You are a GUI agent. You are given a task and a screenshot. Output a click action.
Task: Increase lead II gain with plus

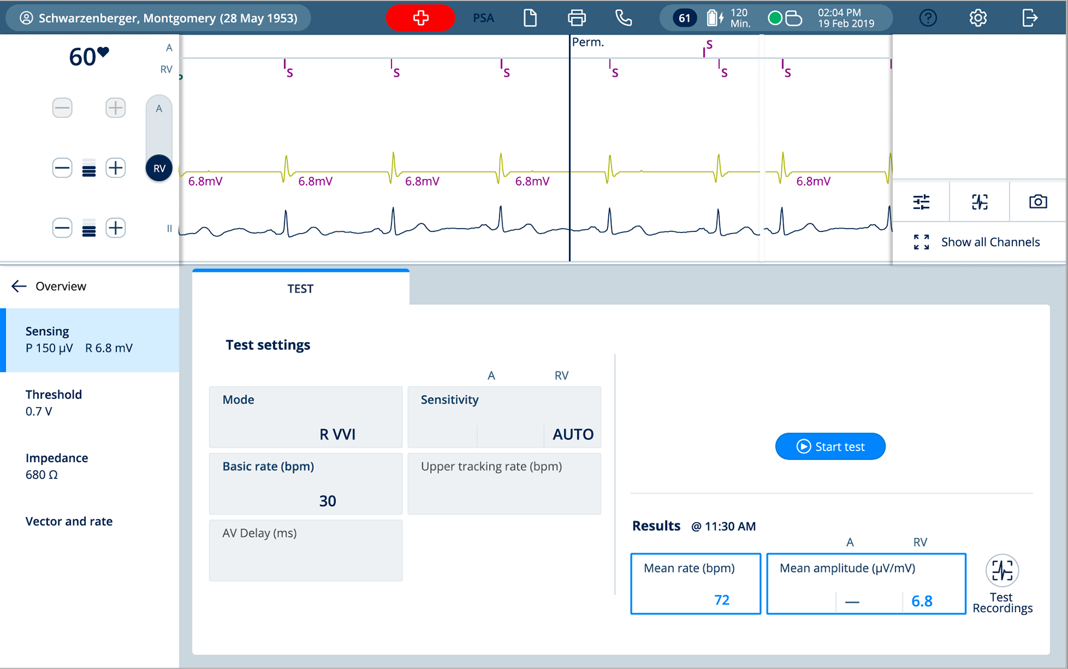coord(115,227)
